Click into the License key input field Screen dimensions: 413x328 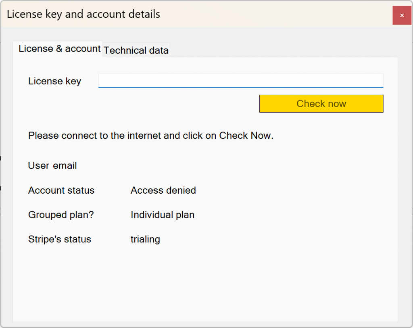240,81
